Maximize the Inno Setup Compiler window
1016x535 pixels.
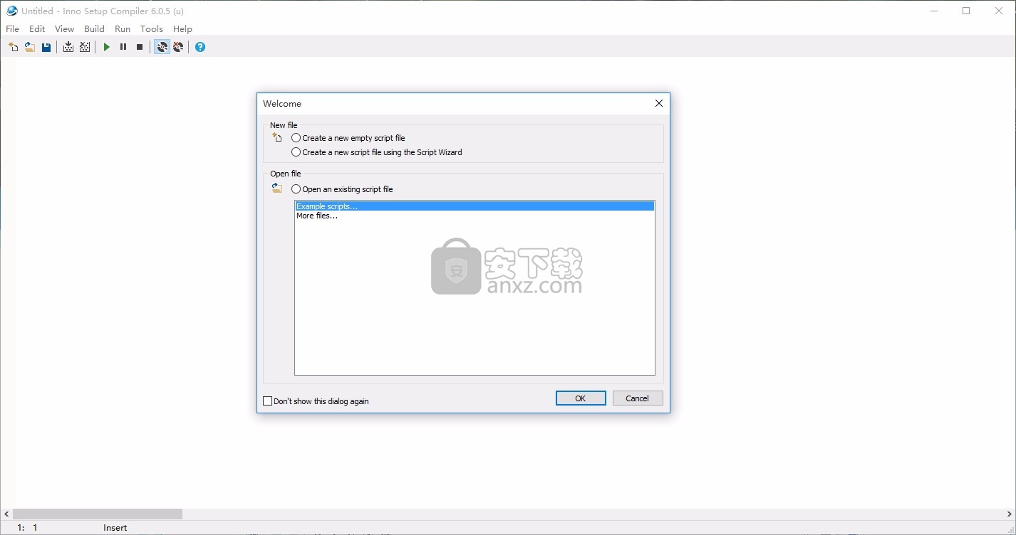tap(966, 11)
